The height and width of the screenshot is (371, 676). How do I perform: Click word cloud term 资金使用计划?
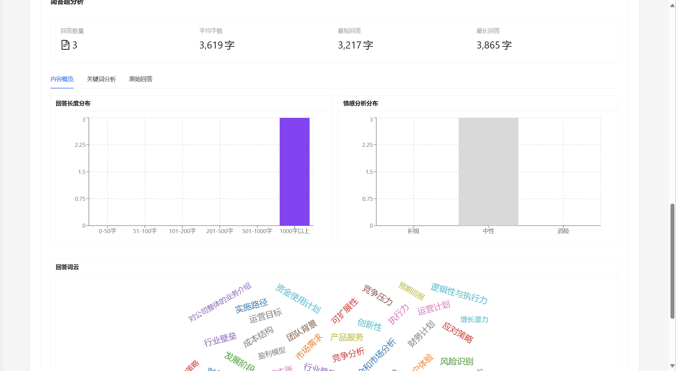click(x=298, y=299)
